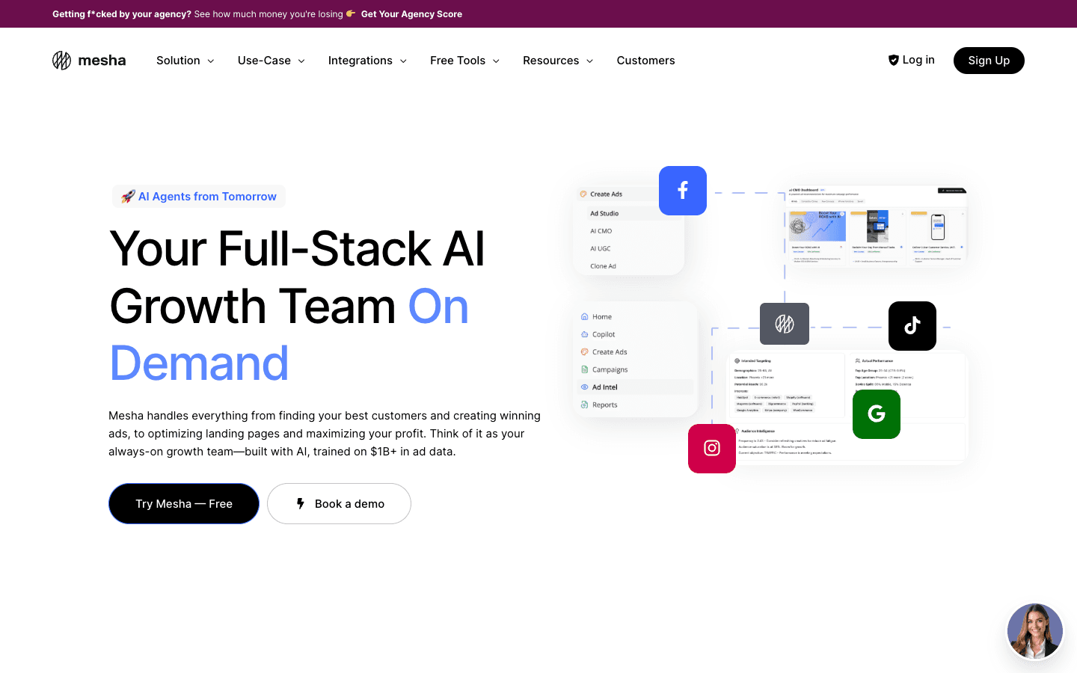Click the AI Agents from Tomorrow badge
Screen dimensions: 1077x673
click(x=199, y=197)
